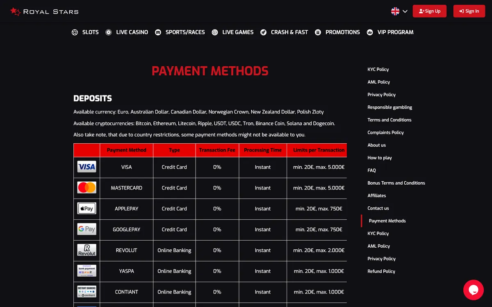
Task: Open the Promotions menu
Action: pos(337,32)
